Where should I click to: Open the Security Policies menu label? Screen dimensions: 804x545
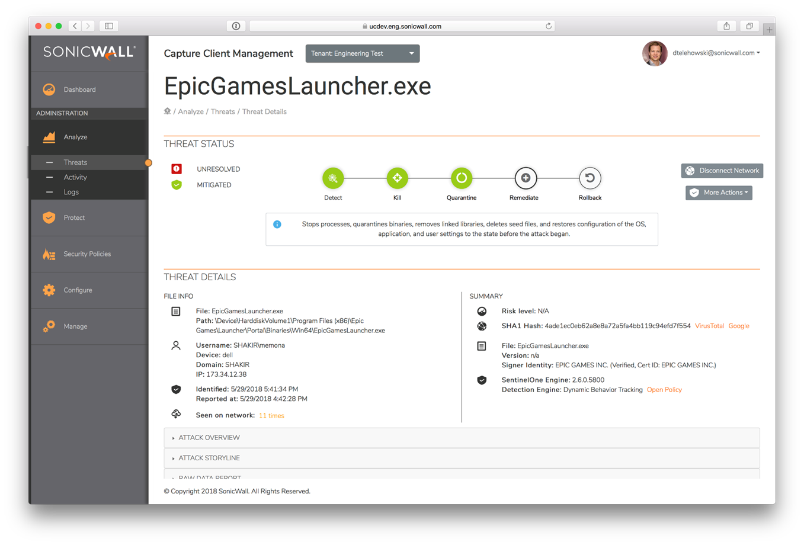pyautogui.click(x=87, y=254)
